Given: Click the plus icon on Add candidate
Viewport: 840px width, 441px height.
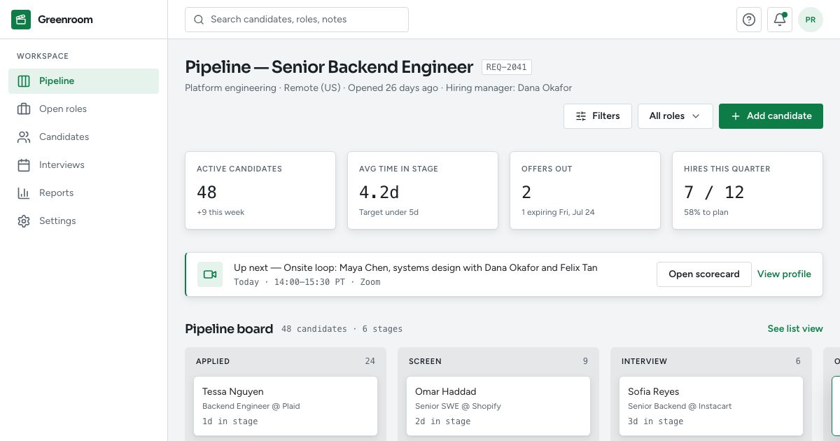Looking at the screenshot, I should 736,116.
